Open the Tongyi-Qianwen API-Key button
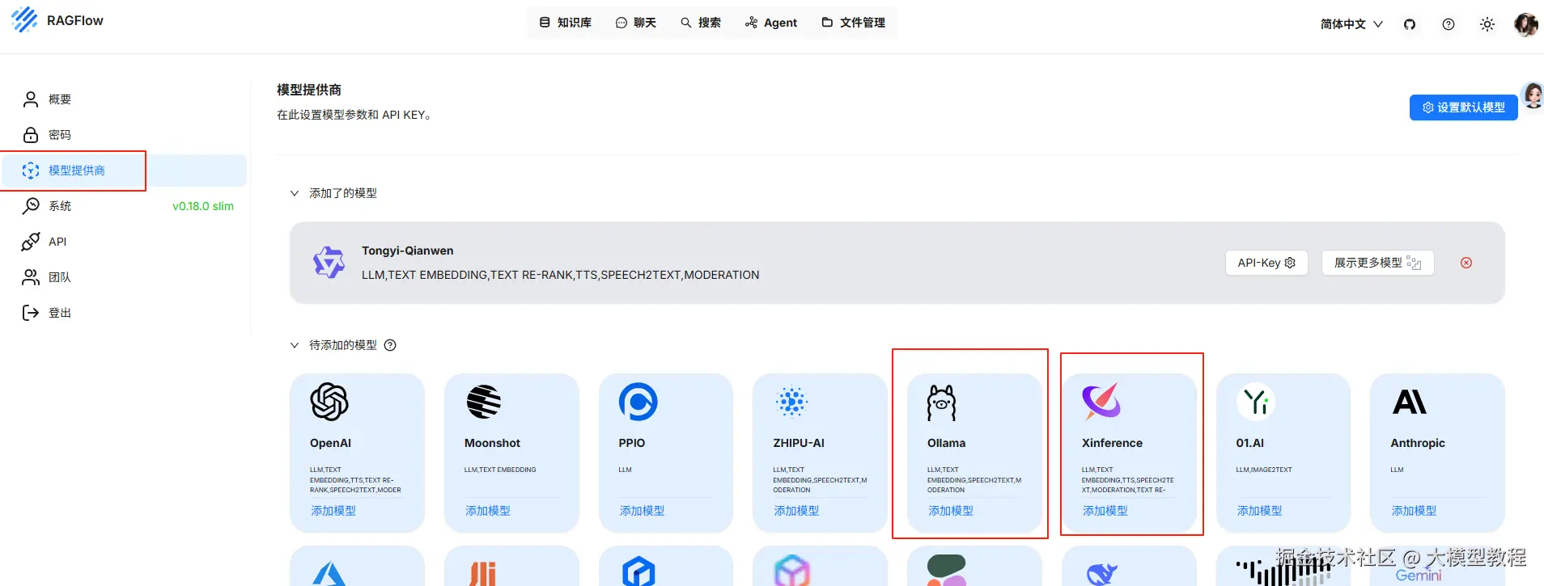The width and height of the screenshot is (1544, 586). (1266, 263)
